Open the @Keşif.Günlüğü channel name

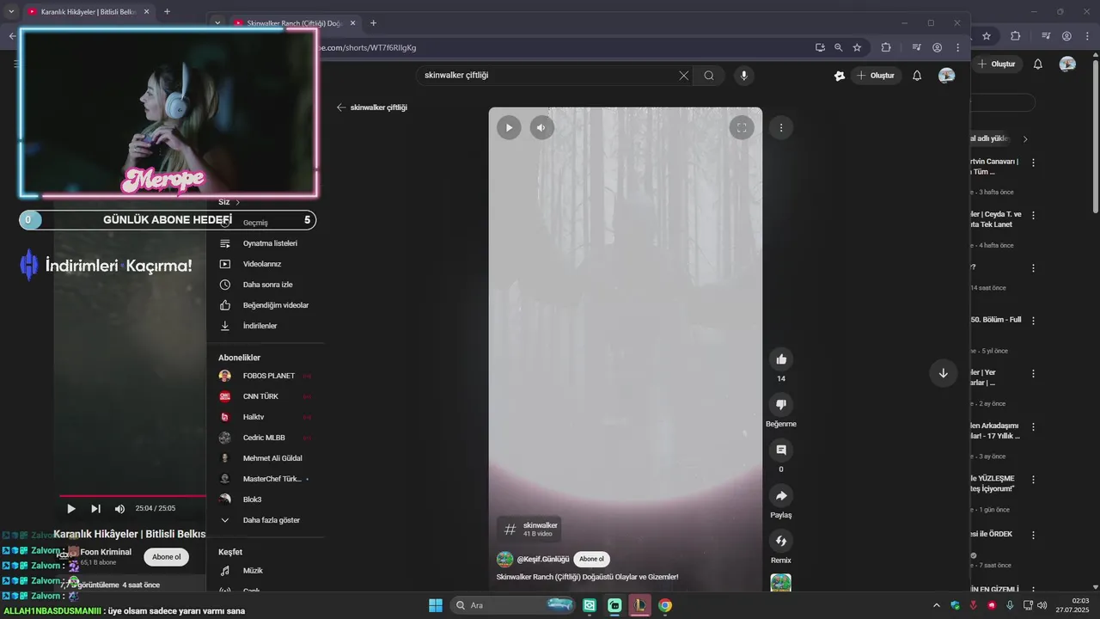pyautogui.click(x=542, y=560)
